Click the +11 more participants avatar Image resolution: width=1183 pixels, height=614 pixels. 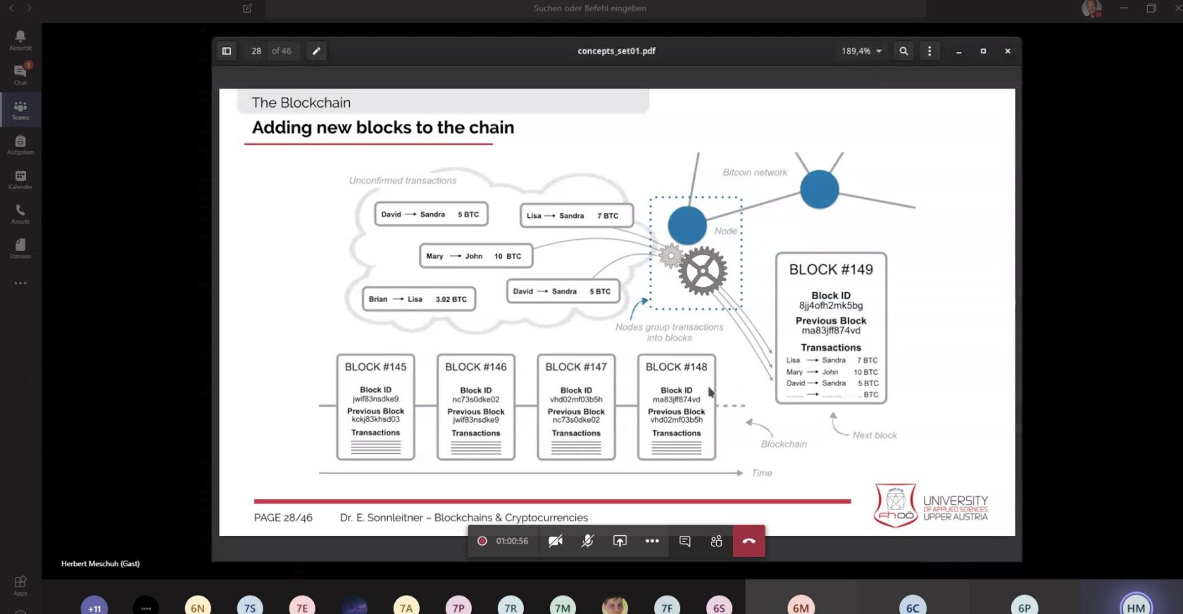click(x=94, y=607)
